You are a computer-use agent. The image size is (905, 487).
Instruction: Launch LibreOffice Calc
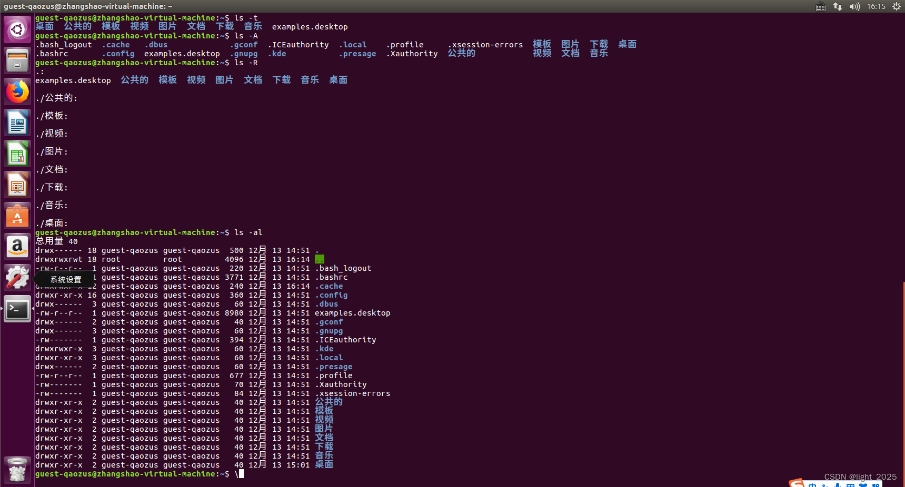coord(17,153)
